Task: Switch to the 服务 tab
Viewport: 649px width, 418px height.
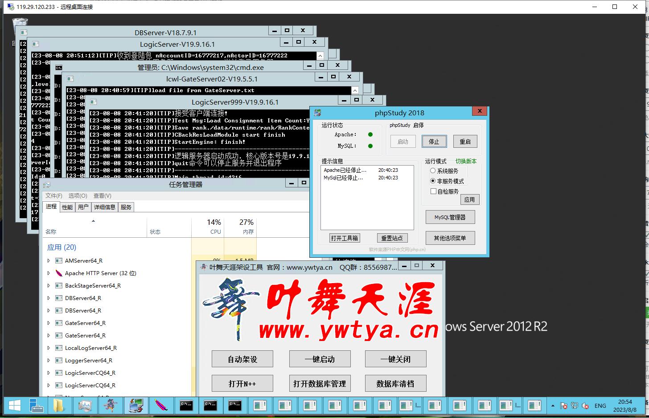Action: click(x=126, y=207)
